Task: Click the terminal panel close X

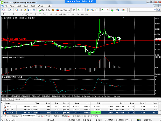Action: (x=2, y=103)
